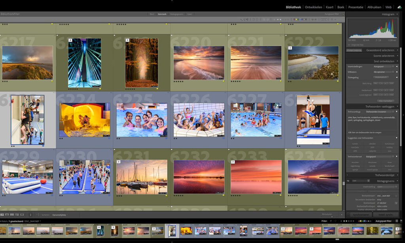Open the Witbalans dropdown
Image resolution: width=405 pixels, height=243 pixels.
tap(384, 72)
